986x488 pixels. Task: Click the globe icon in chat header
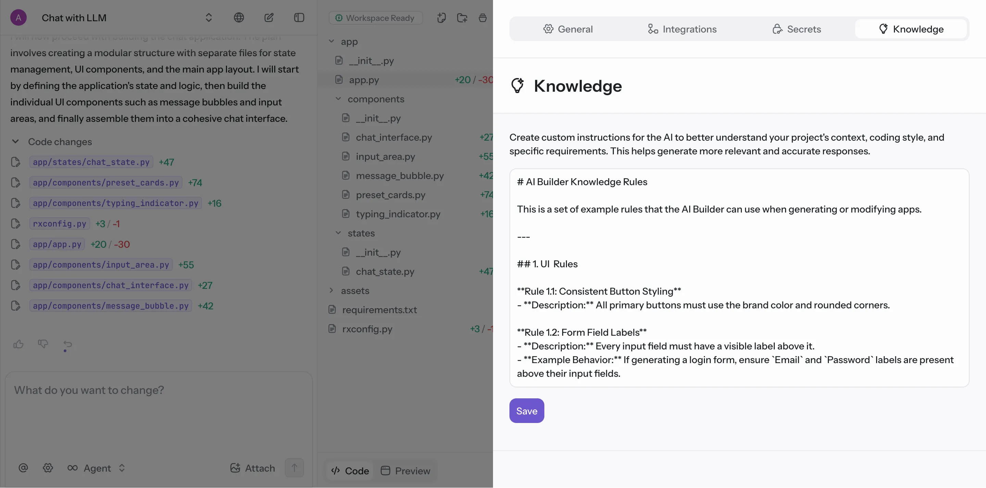pos(239,17)
